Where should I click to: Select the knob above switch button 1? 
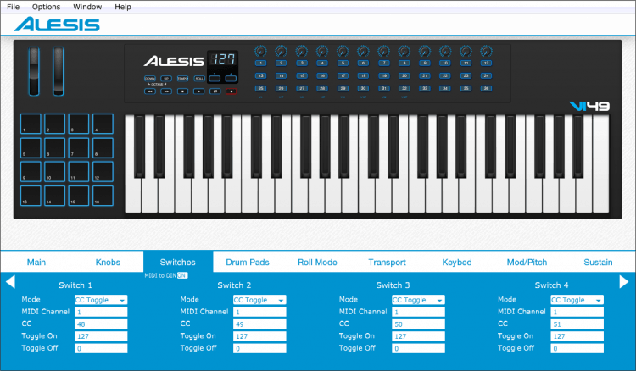(260, 51)
